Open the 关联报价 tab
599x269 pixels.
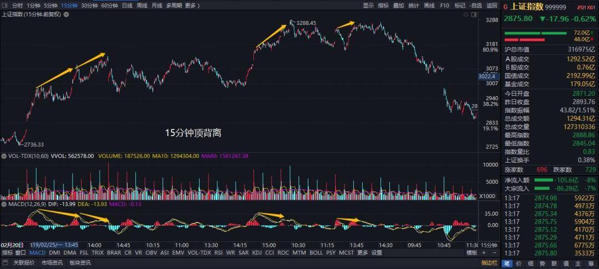click(24, 262)
